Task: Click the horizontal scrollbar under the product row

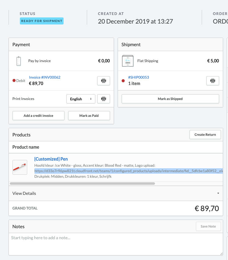Action: 83,183
